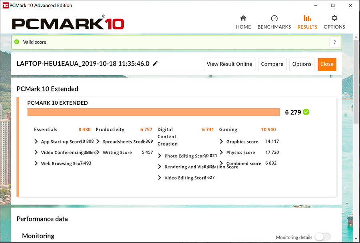Click the scrollbar down arrow
Viewport: 360px width, 243px height.
[356, 239]
